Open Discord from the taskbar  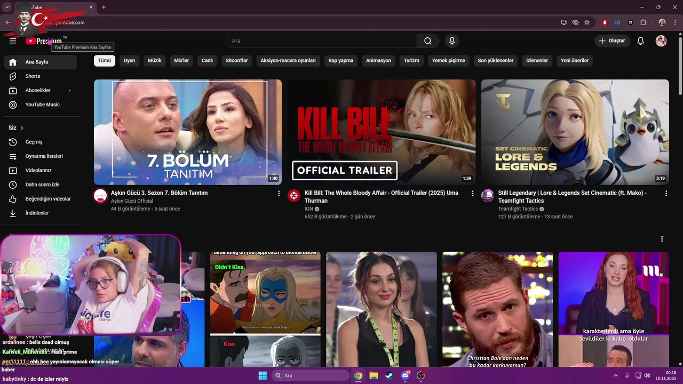(x=405, y=375)
